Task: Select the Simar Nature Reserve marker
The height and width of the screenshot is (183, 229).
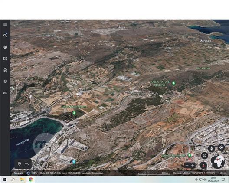Action: point(74,113)
